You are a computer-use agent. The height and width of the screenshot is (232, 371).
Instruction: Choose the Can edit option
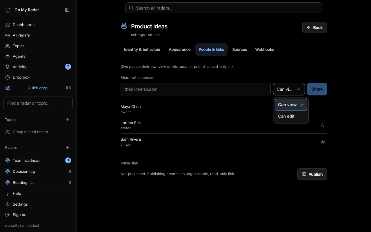291,116
